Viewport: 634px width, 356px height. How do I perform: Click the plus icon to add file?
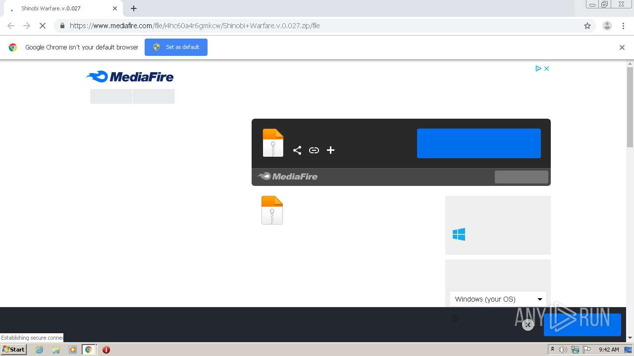pos(331,150)
